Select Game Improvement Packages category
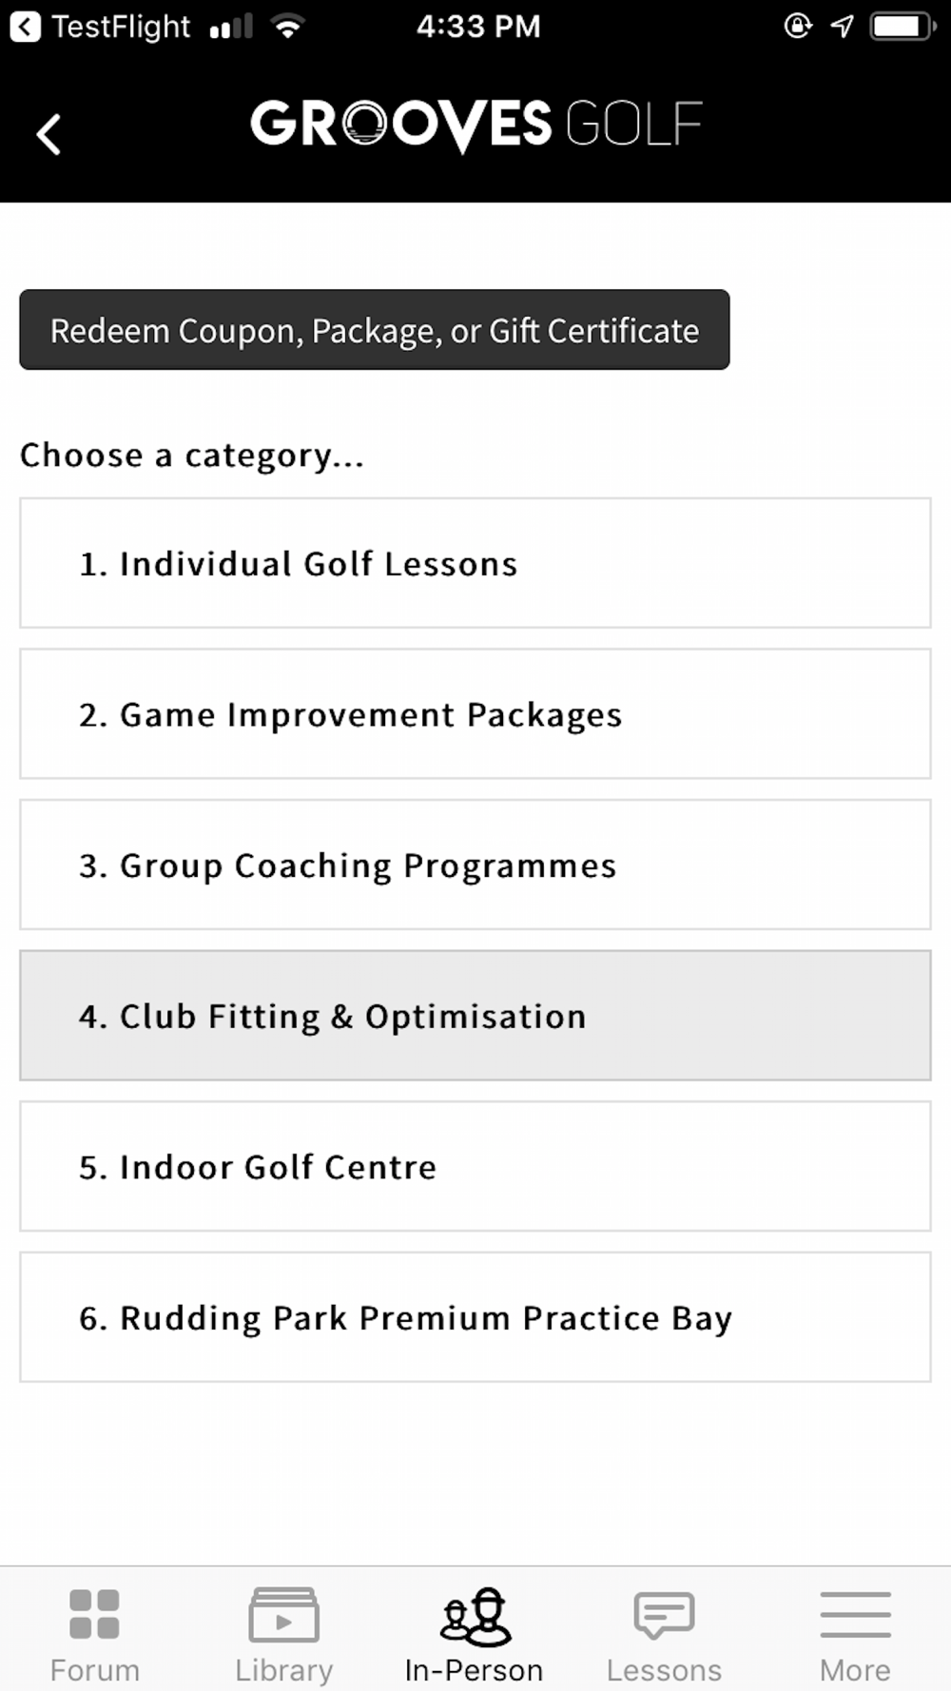951x1691 pixels. point(475,714)
